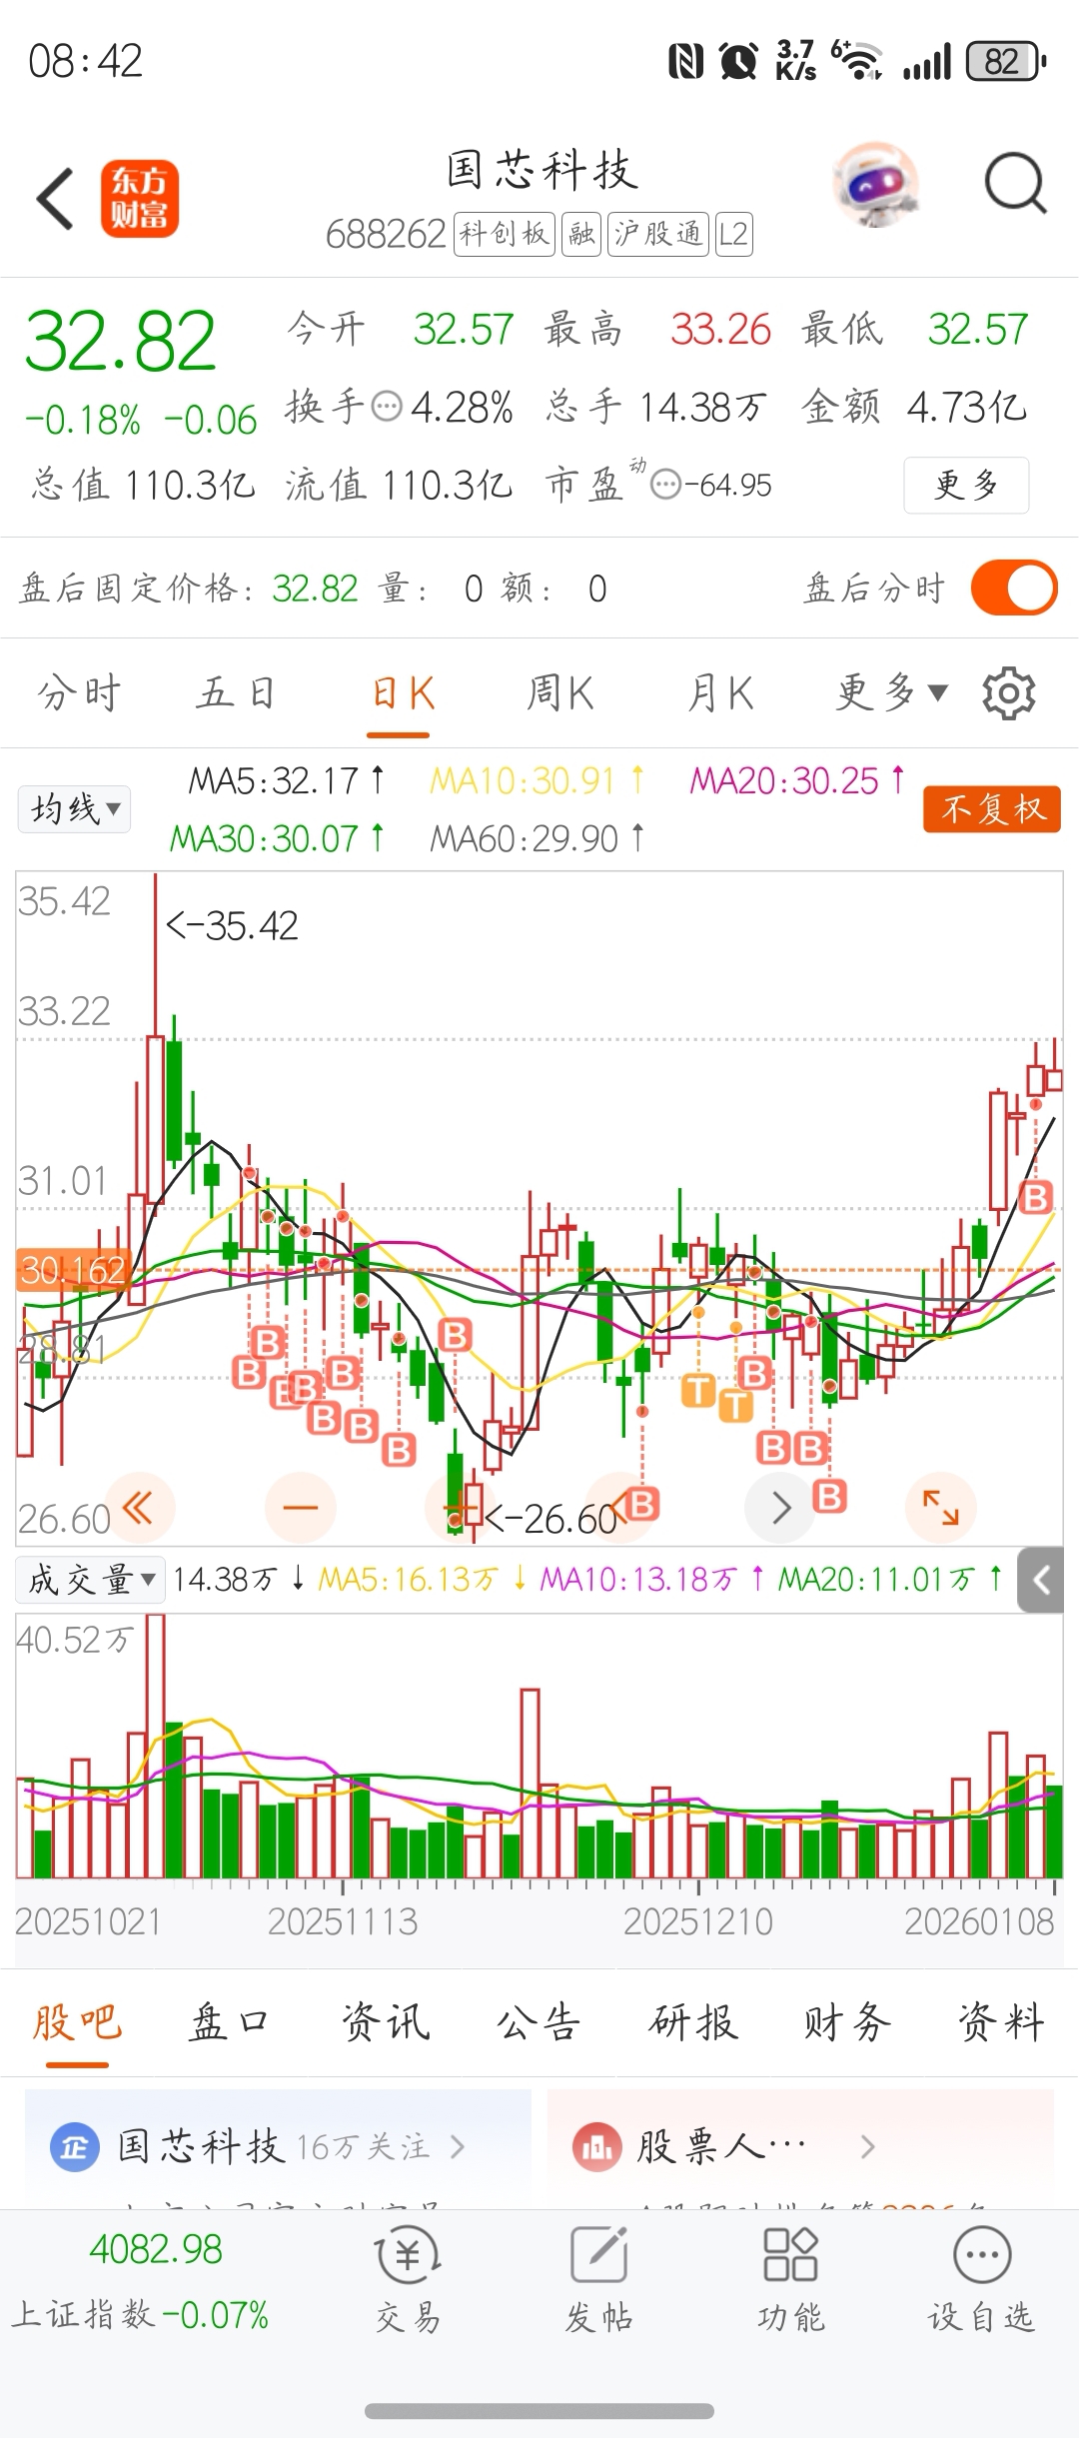Tap the L2 level tag
The image size is (1079, 2438).
point(733,235)
